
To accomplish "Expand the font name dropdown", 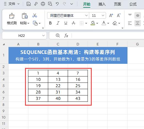I will tap(86, 15).
